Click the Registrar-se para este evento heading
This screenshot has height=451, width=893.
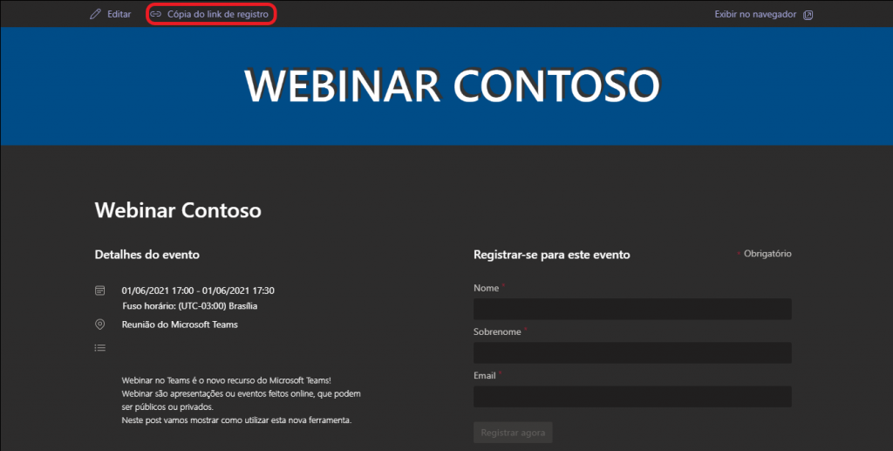pyautogui.click(x=551, y=255)
